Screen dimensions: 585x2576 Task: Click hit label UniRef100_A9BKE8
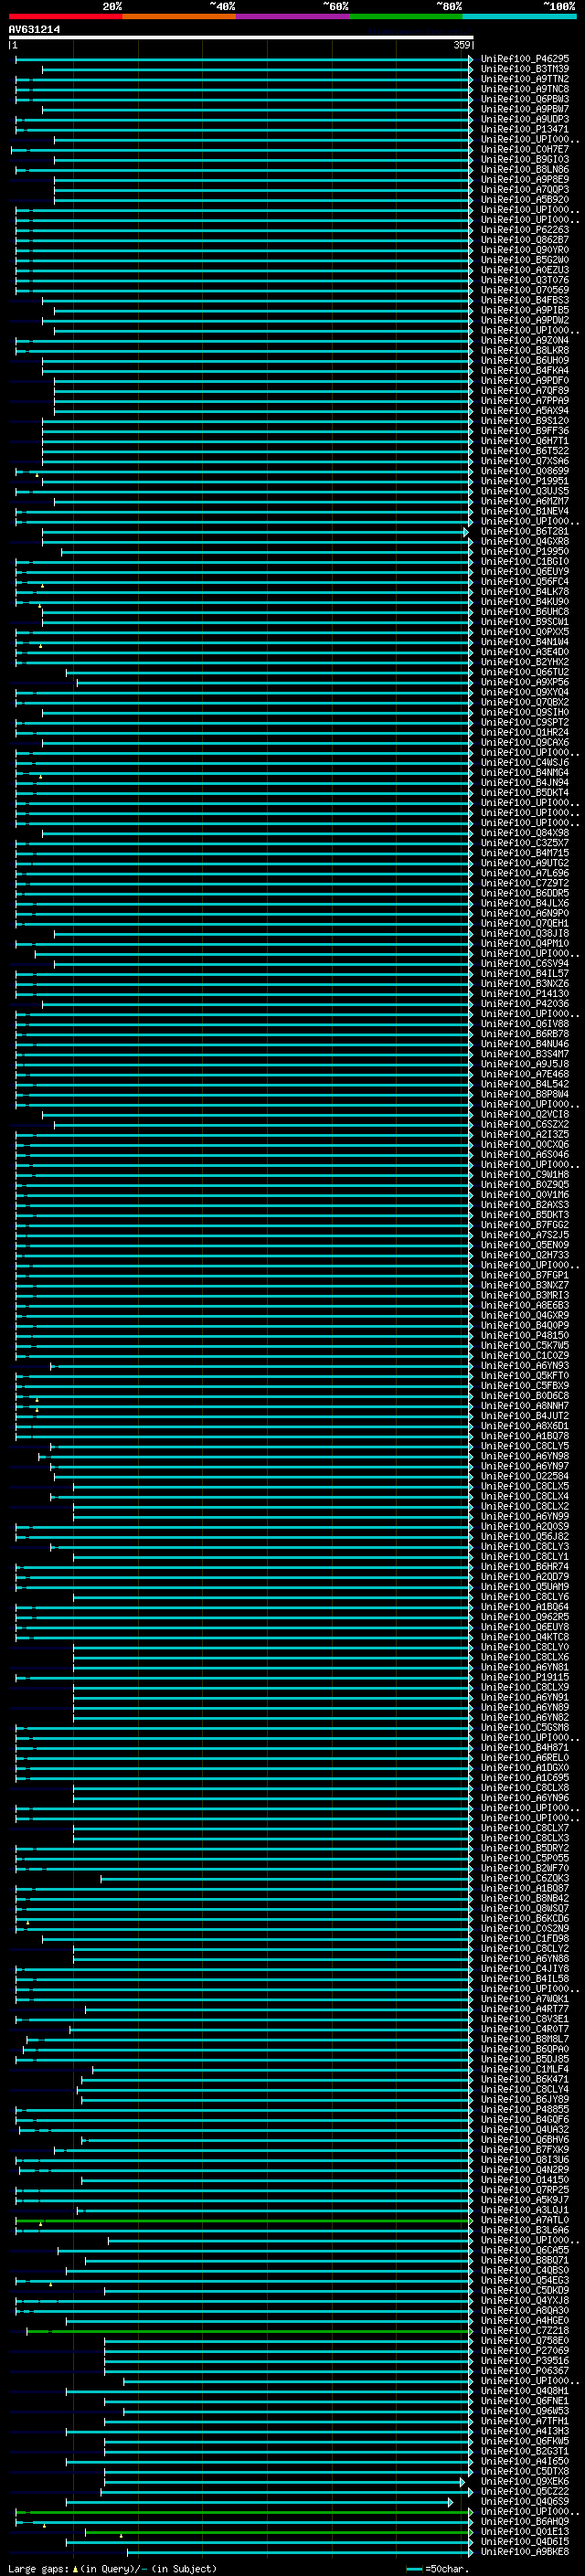pyautogui.click(x=524, y=2552)
